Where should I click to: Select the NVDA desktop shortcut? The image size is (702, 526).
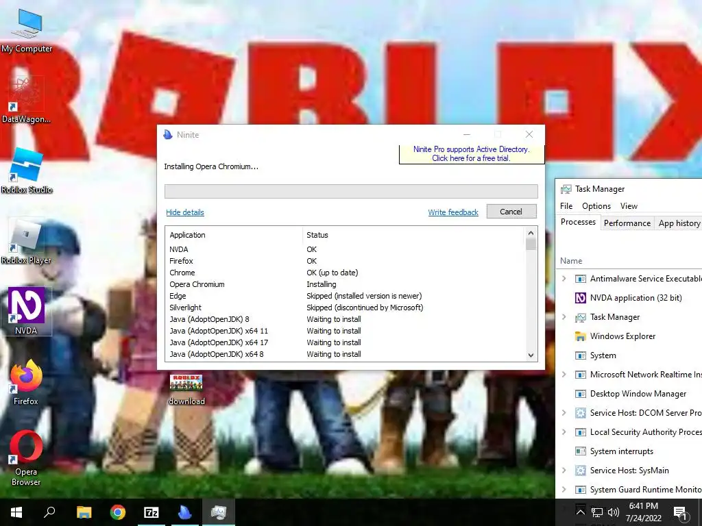click(x=26, y=312)
